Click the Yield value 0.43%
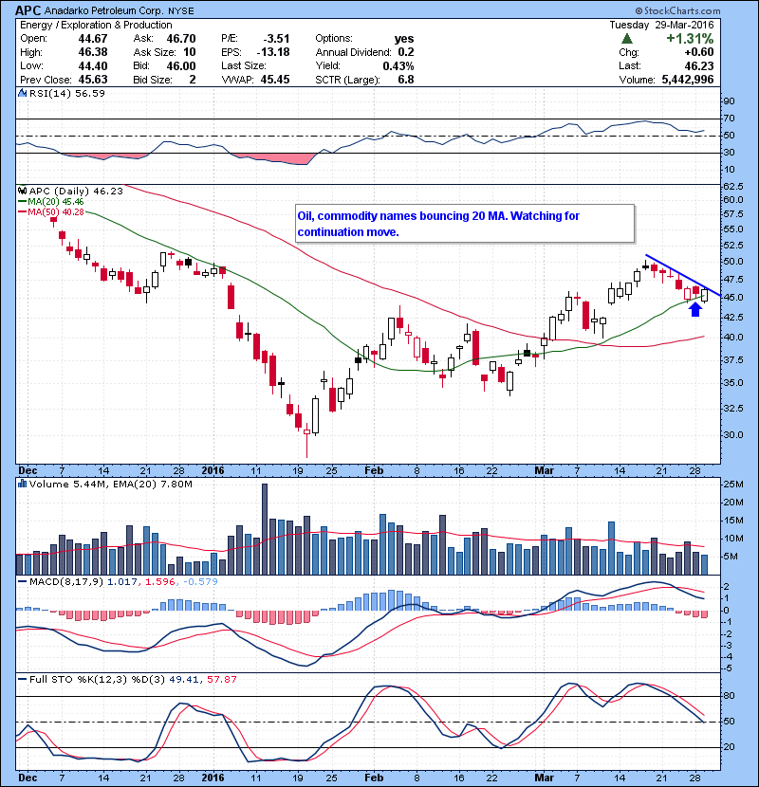This screenshot has height=787, width=759. 398,65
